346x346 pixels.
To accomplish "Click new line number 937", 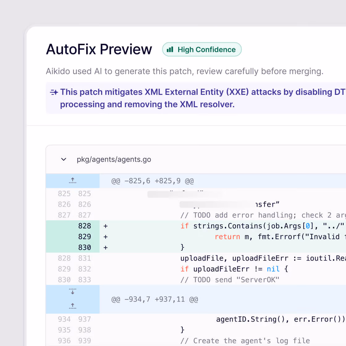I will [x=85, y=319].
